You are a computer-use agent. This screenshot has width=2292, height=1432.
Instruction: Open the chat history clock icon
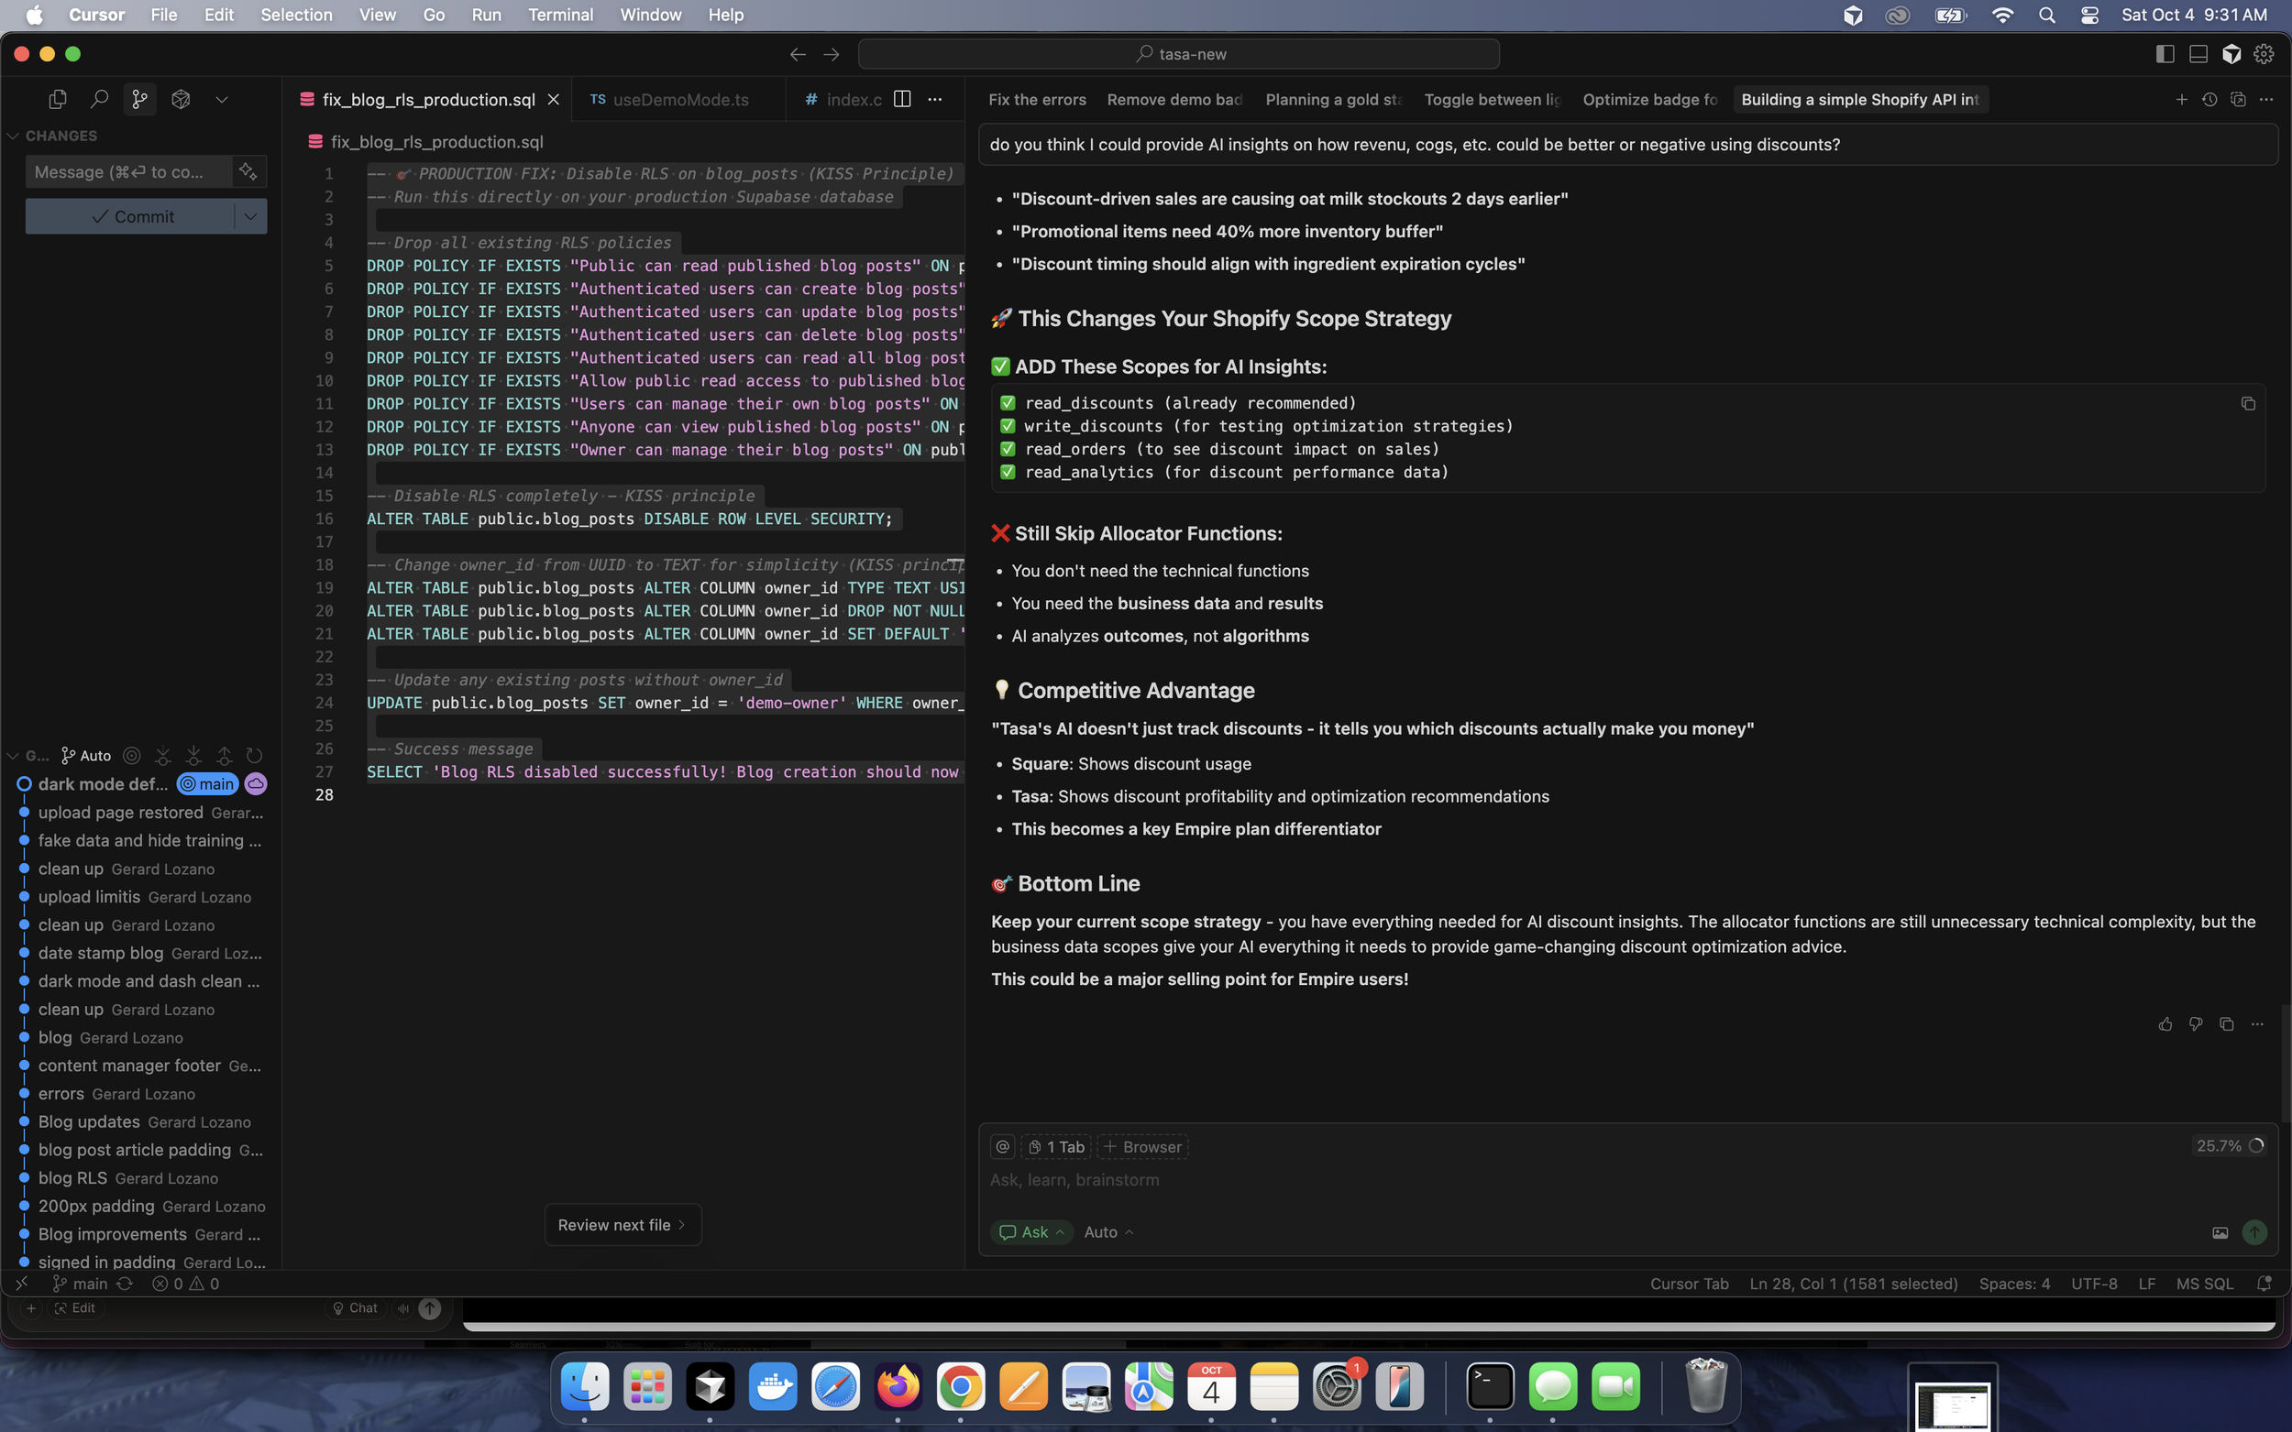click(x=2209, y=99)
